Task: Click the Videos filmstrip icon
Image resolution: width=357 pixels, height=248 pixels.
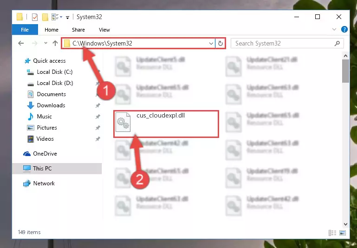Action: point(31,139)
